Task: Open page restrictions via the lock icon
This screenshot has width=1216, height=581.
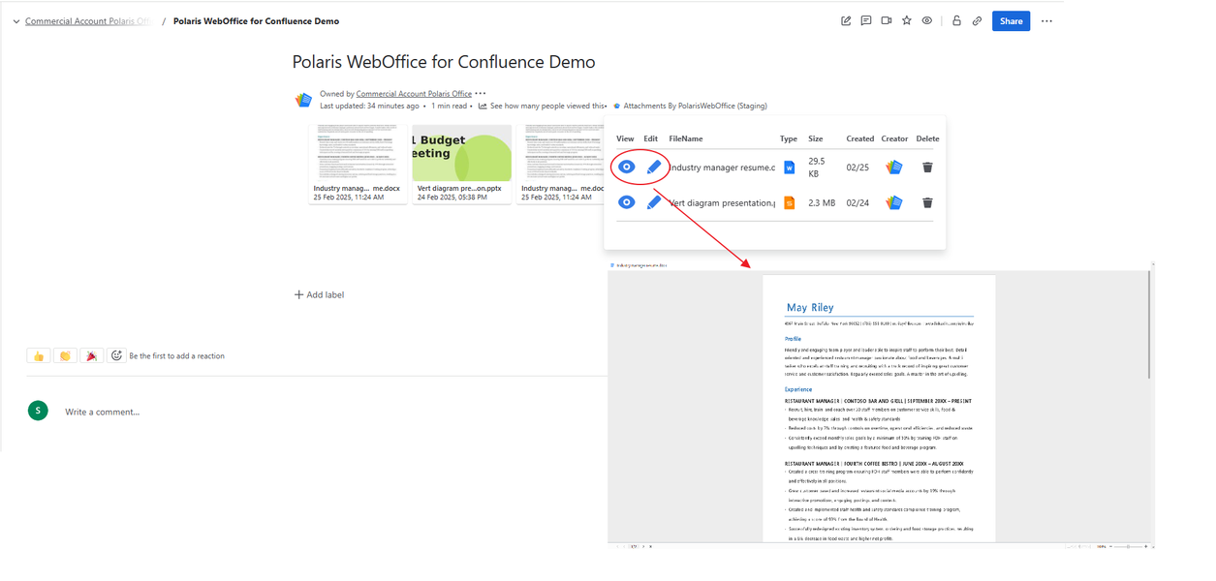Action: pos(956,20)
